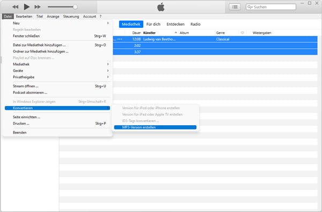Sort by the Dauer column header
The height and width of the screenshot is (212, 322).
click(136, 33)
